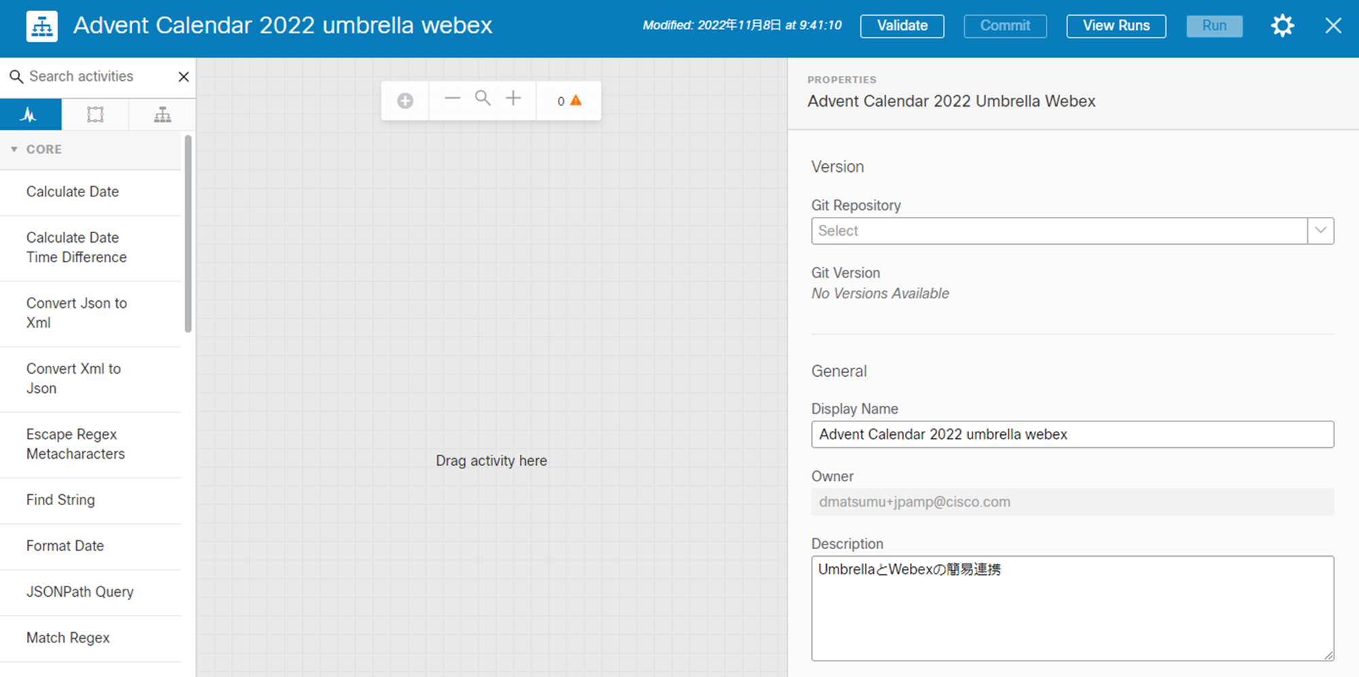Select the Calculate Date activity

[x=90, y=192]
